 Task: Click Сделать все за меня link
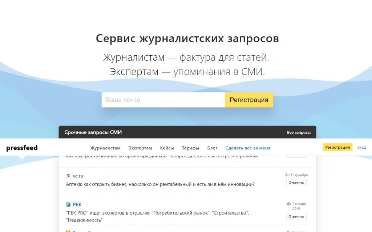point(248,148)
